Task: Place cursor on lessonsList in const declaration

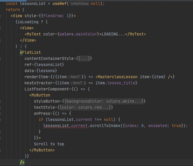Action: coord(33,4)
